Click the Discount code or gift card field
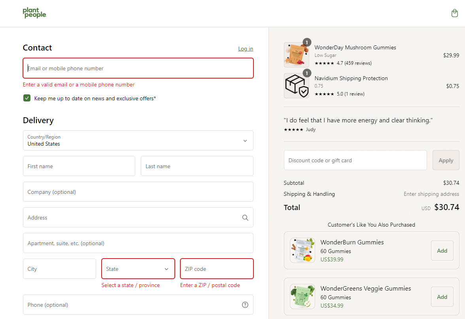465x319 pixels. (x=355, y=160)
